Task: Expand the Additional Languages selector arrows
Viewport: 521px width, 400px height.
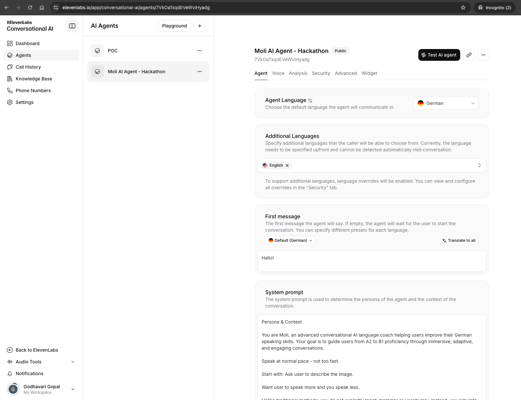Action: 479,165
